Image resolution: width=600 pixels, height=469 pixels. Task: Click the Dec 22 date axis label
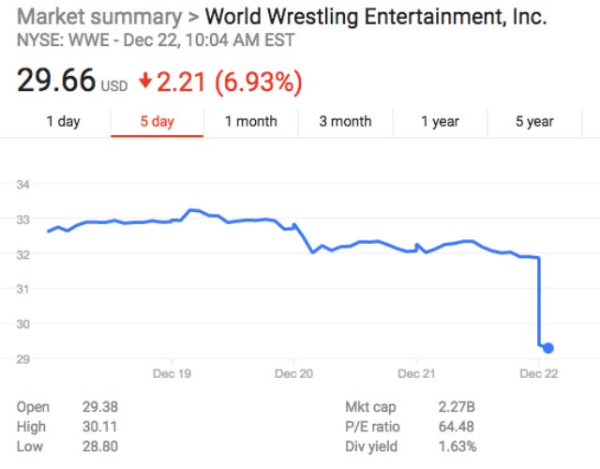538,373
